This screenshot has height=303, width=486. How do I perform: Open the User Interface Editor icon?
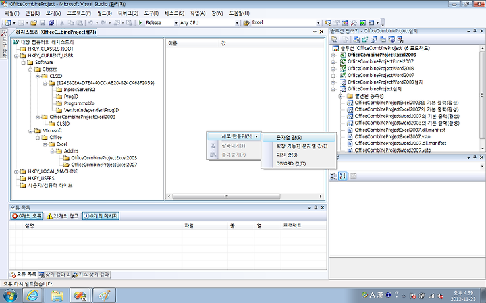[383, 39]
